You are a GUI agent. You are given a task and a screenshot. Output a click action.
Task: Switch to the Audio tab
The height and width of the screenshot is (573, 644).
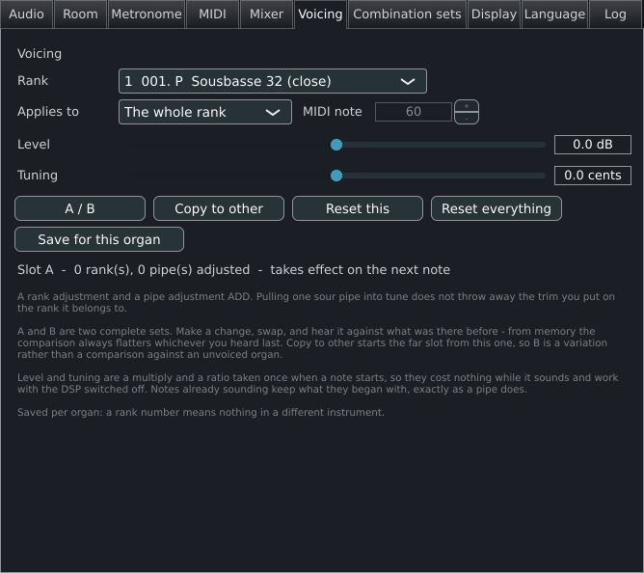(27, 14)
